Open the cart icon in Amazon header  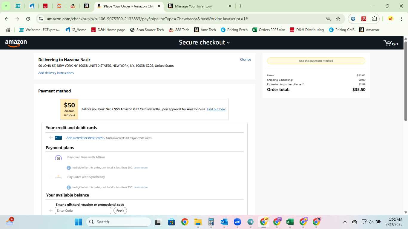pyautogui.click(x=391, y=43)
